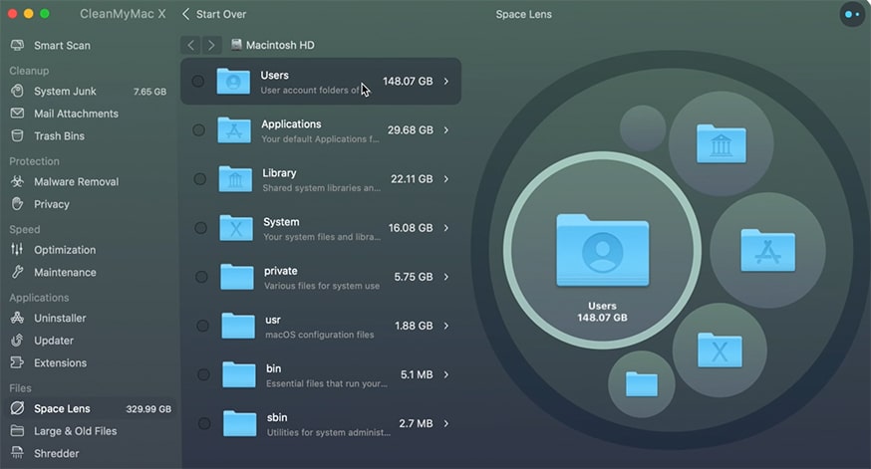The height and width of the screenshot is (469, 871).
Task: Click the Space Lens sidebar icon
Action: coord(17,408)
